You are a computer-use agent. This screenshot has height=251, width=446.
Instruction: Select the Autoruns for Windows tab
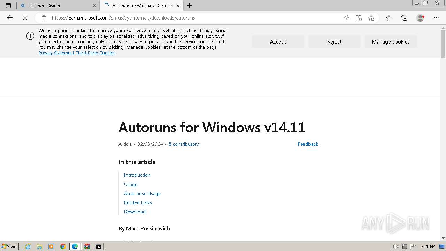[141, 6]
